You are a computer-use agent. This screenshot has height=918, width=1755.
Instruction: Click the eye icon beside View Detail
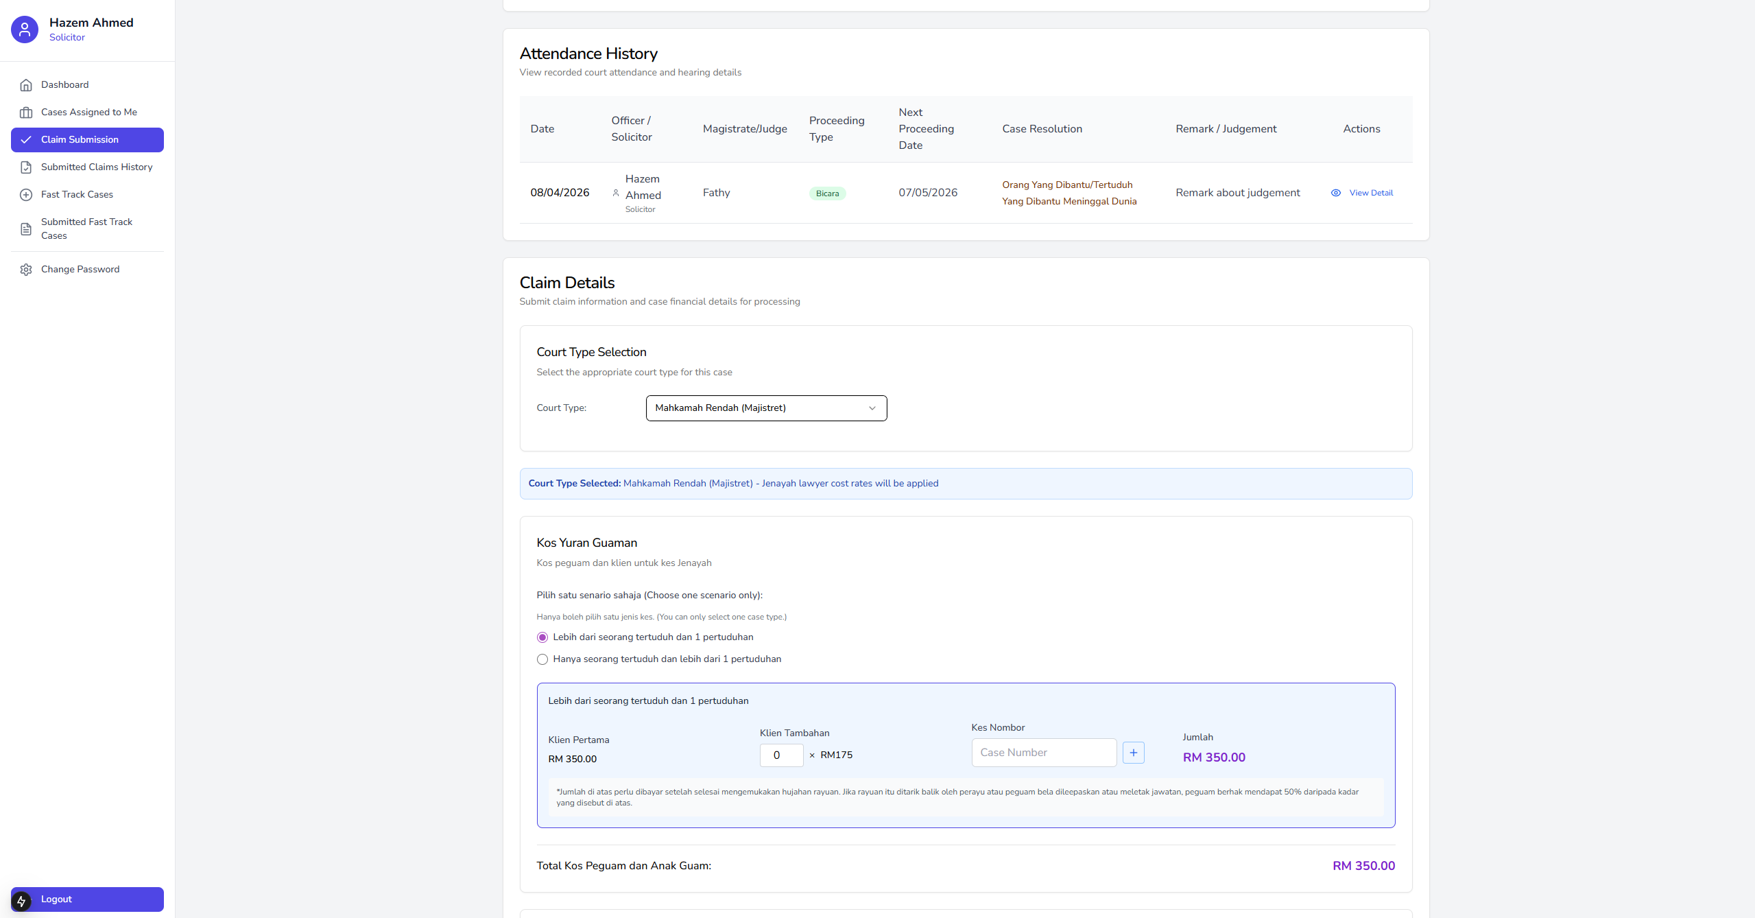(x=1335, y=193)
